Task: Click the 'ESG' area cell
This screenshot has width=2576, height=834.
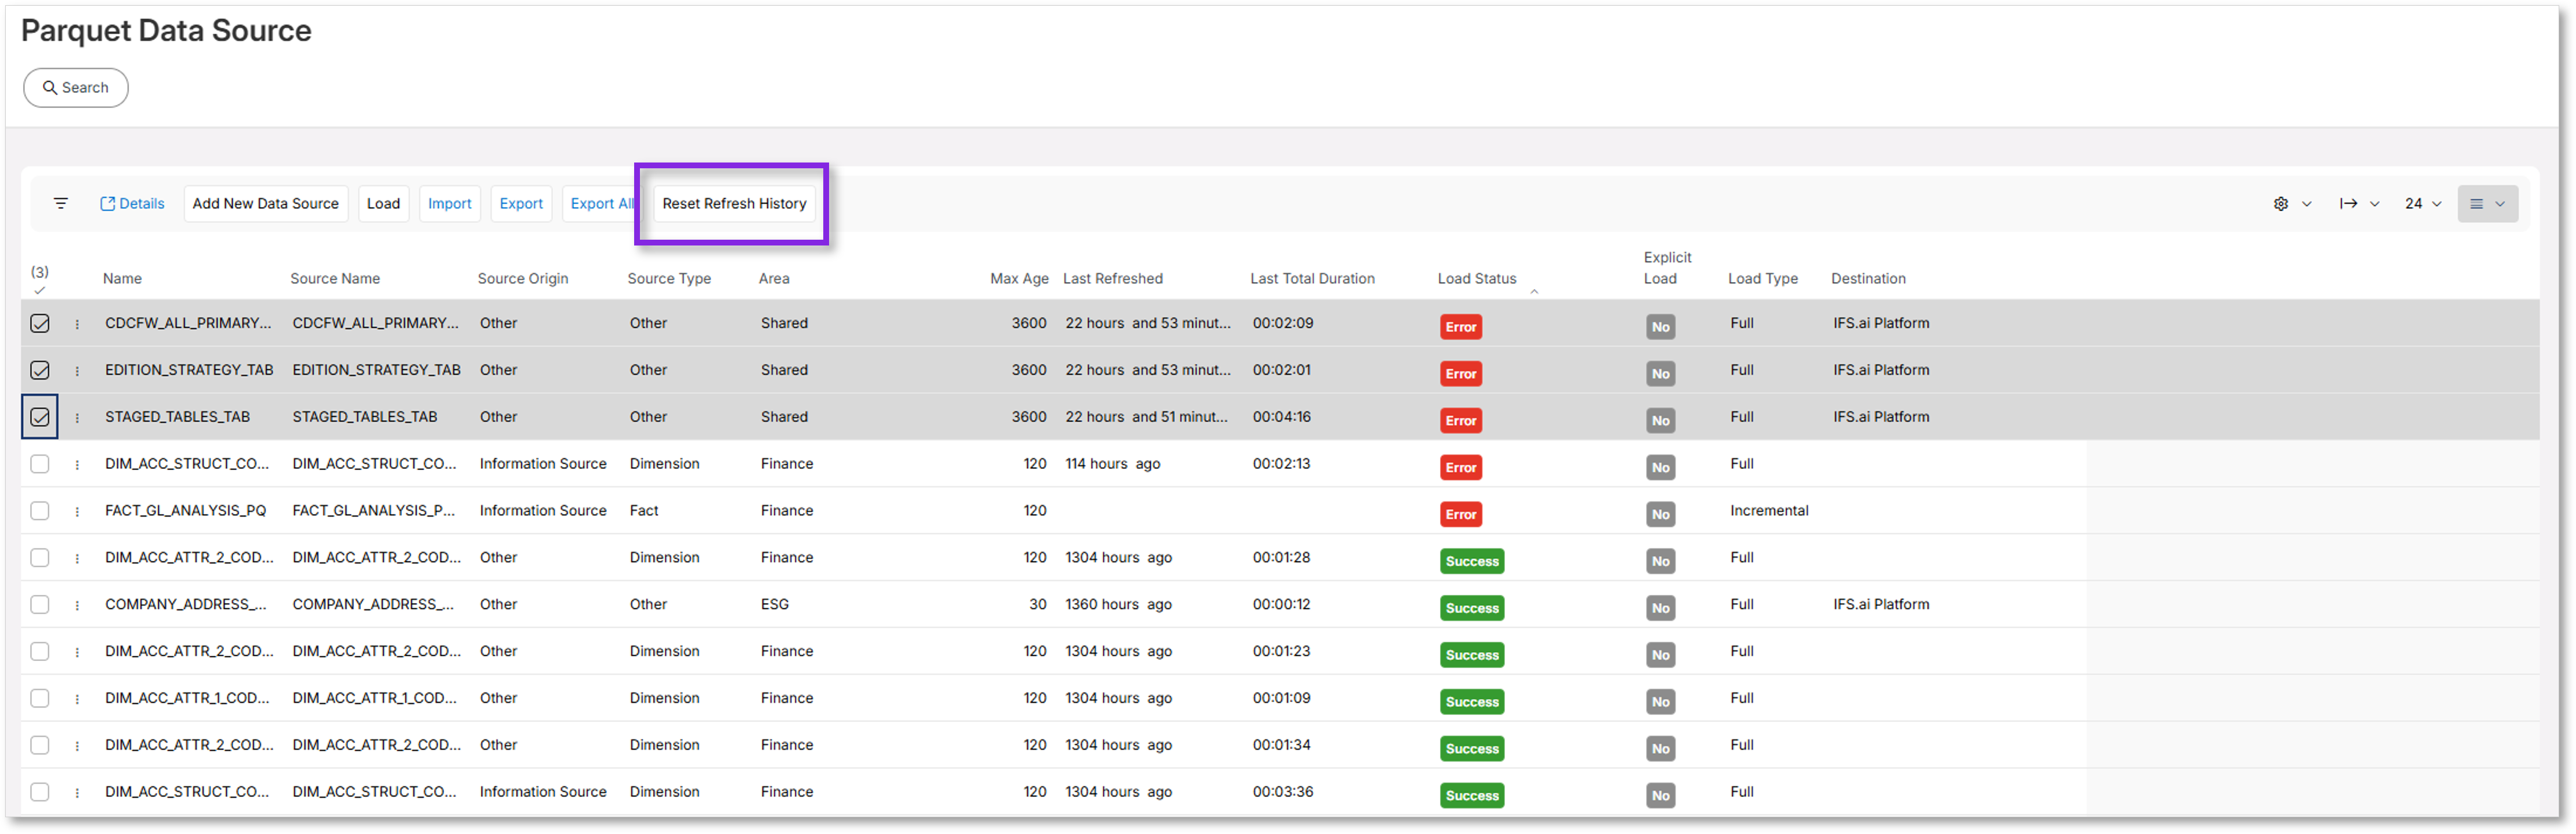Action: click(x=775, y=604)
